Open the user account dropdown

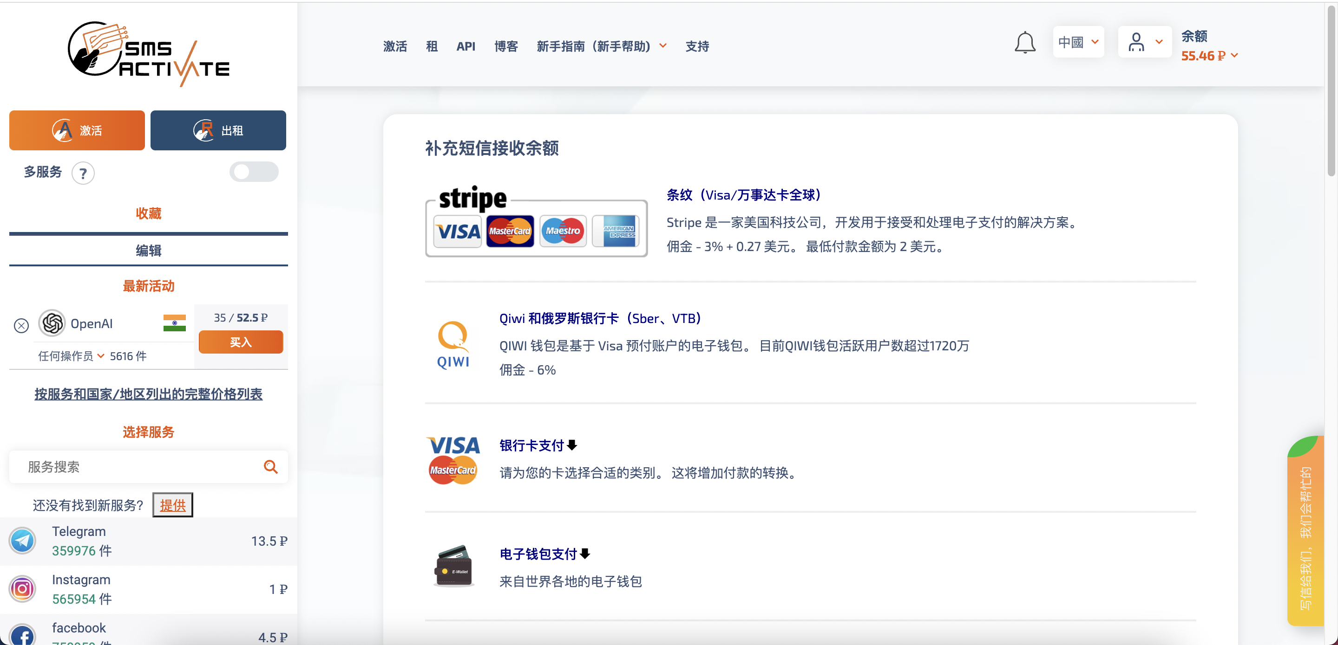pos(1144,42)
